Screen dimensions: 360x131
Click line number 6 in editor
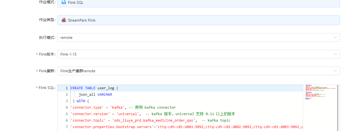pyautogui.click(x=66, y=120)
